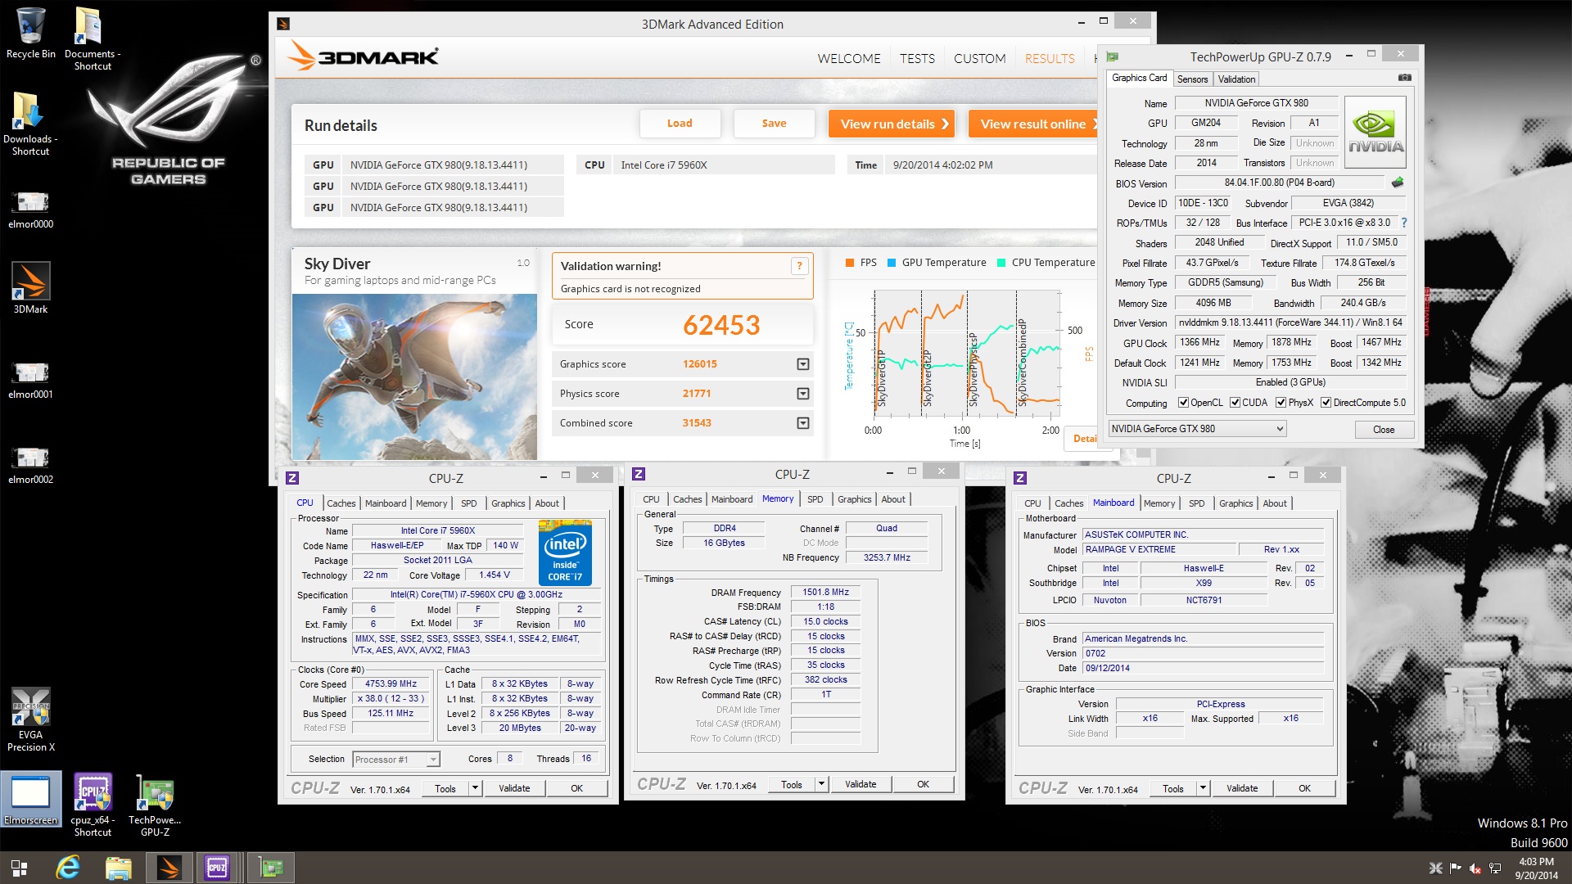Open Tools dropdown arrow in CPU tab window
The image size is (1572, 884).
click(x=475, y=788)
